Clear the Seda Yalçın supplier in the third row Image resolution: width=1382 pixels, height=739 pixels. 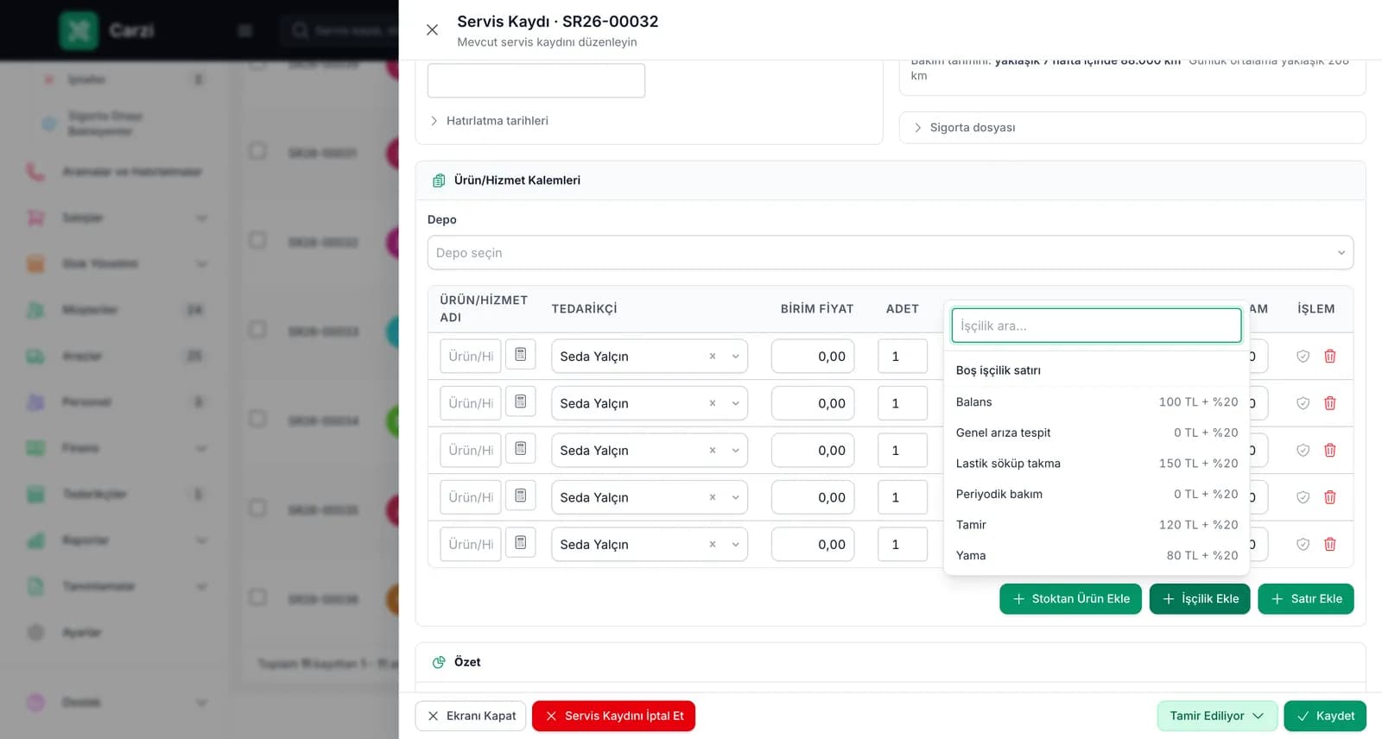[x=713, y=451]
